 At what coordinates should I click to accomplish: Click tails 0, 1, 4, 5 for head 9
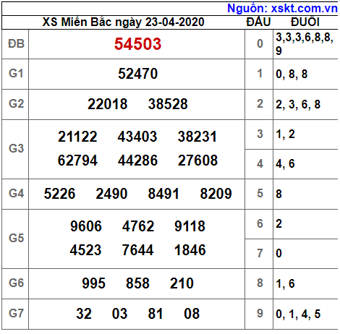coord(298,314)
